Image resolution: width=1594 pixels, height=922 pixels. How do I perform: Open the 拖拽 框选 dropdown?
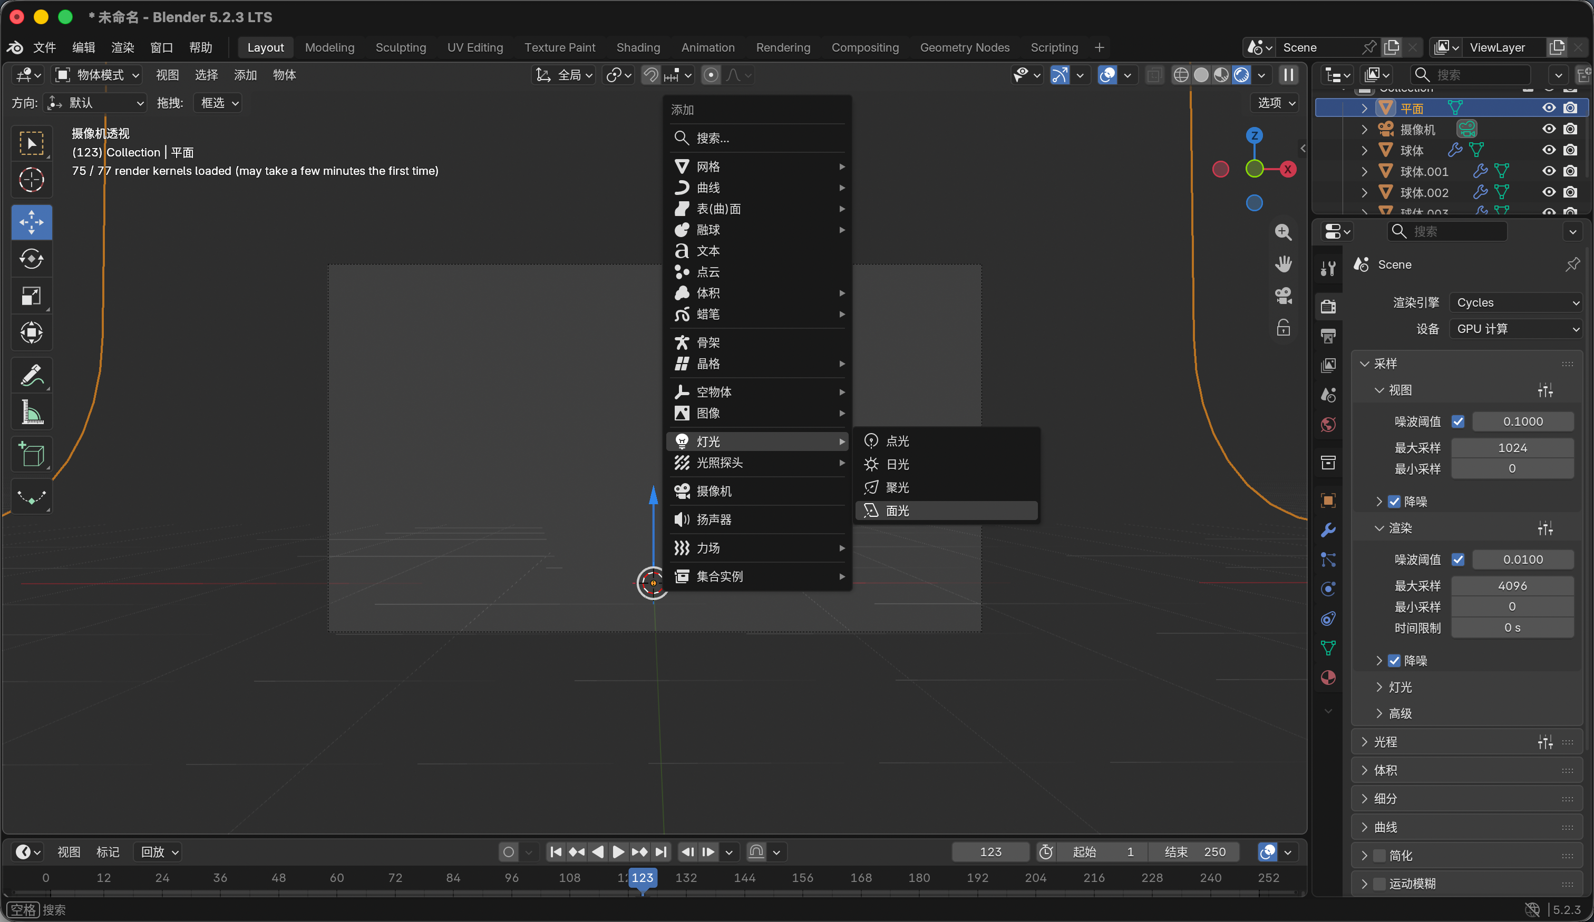click(x=218, y=103)
